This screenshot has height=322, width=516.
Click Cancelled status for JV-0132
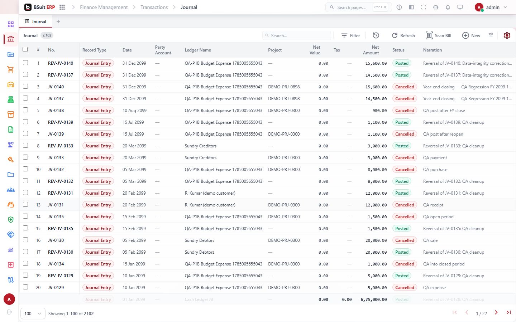coord(405,169)
